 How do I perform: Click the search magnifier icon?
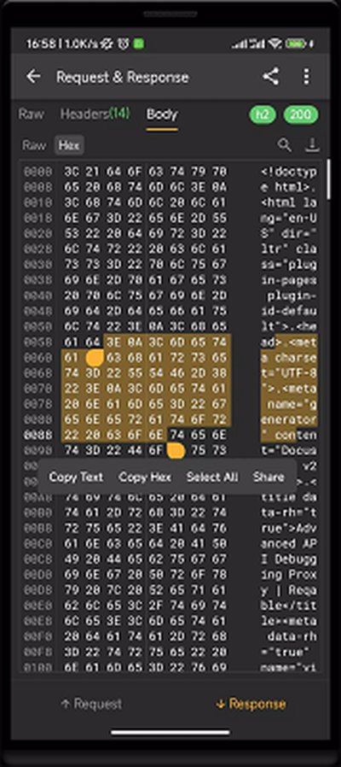[285, 145]
